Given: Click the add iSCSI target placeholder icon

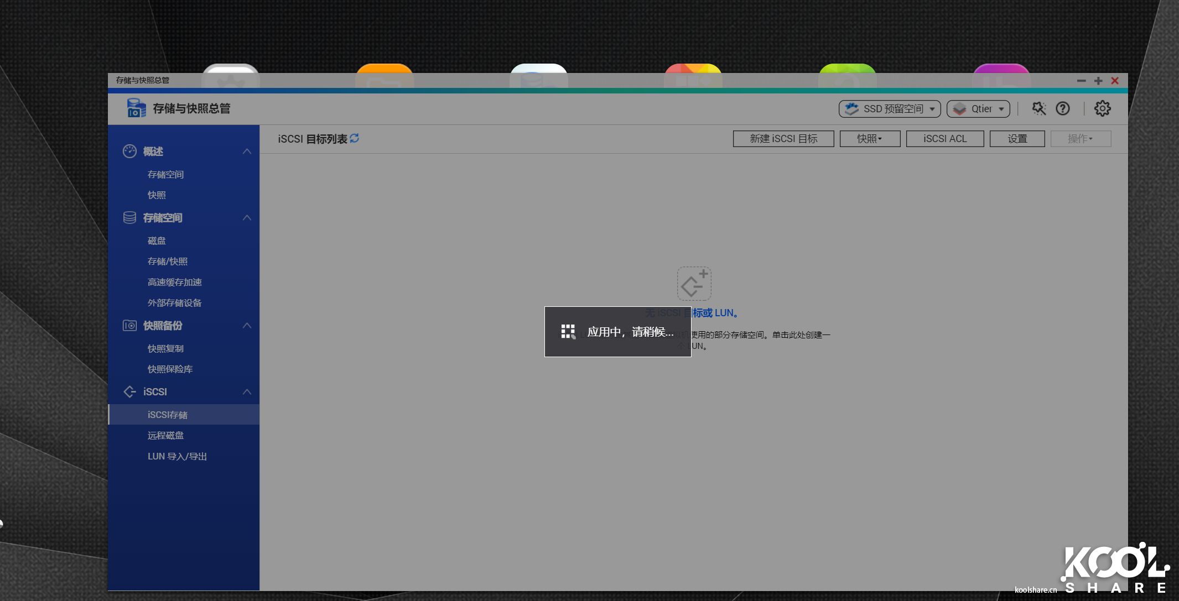Looking at the screenshot, I should (694, 283).
